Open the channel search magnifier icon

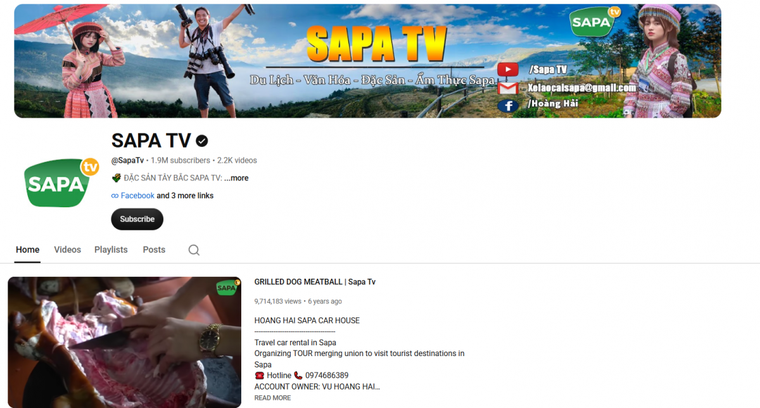point(194,250)
